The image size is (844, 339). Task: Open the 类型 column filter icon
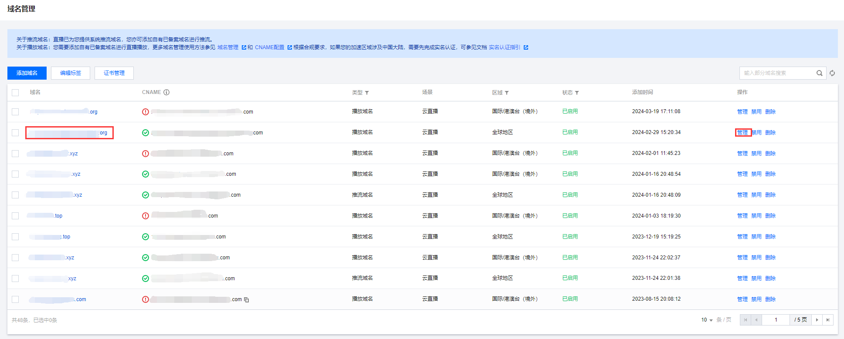coord(367,93)
